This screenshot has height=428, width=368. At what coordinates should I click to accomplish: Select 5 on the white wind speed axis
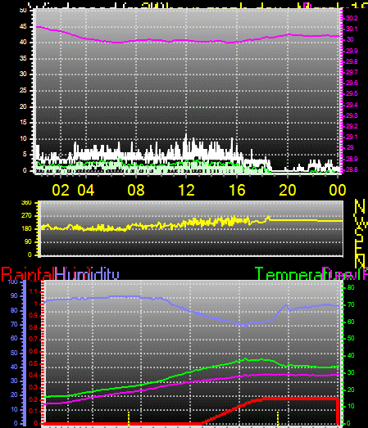pyautogui.click(x=25, y=155)
